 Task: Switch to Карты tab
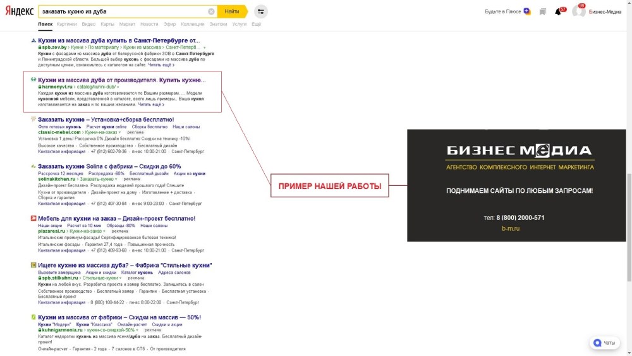click(x=107, y=24)
